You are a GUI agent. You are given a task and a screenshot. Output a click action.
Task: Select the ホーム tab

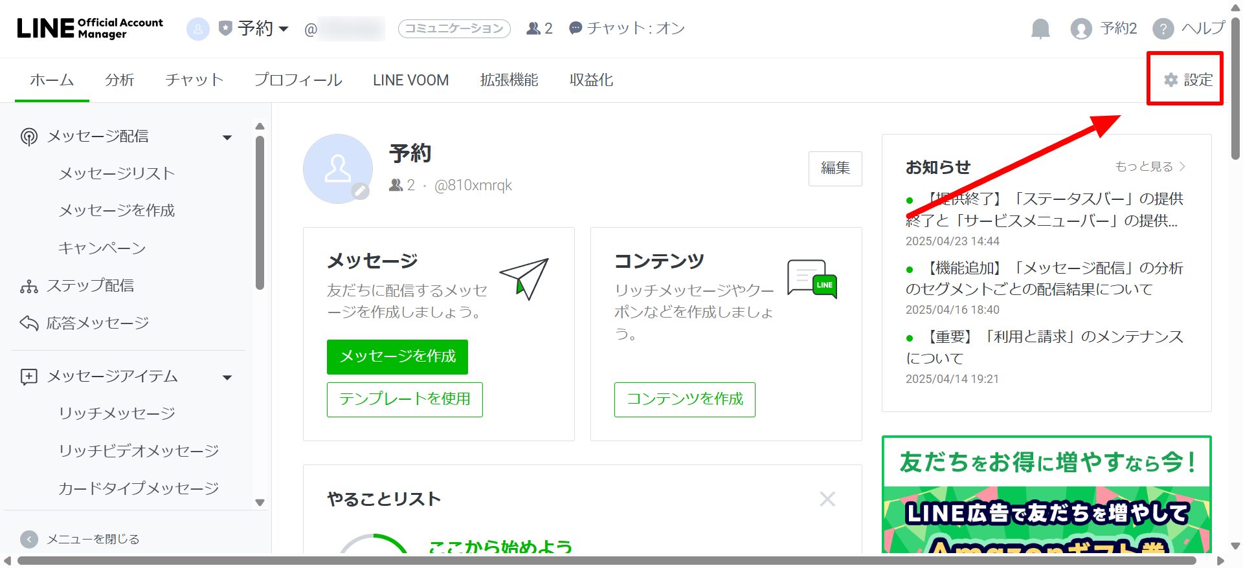coord(52,80)
